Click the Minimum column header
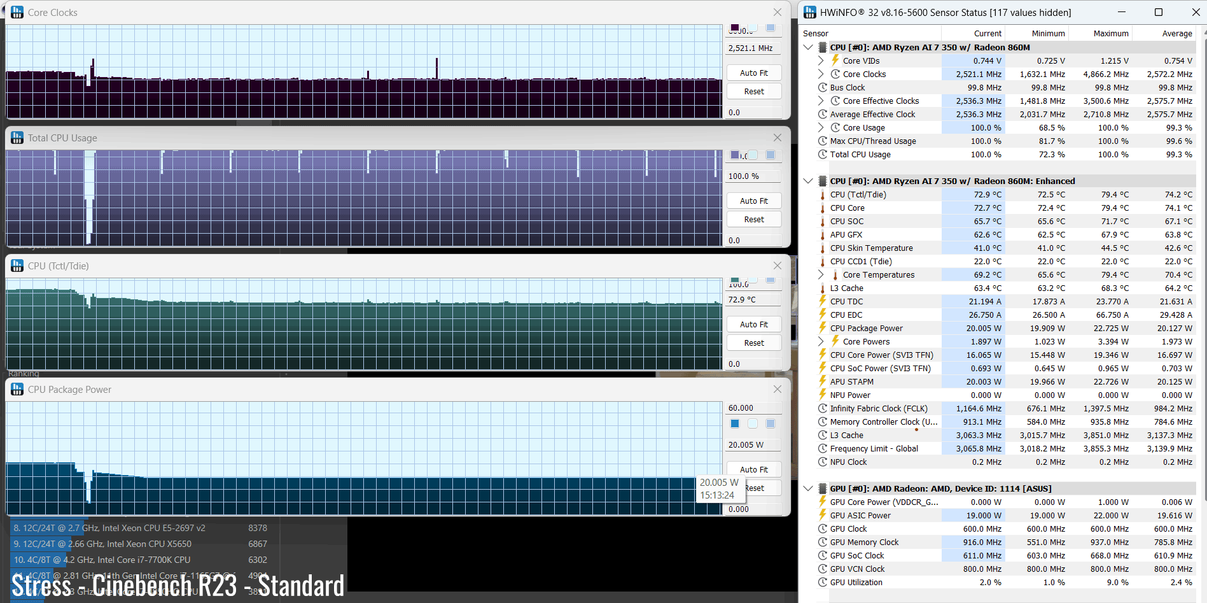Image resolution: width=1207 pixels, height=603 pixels. click(x=1036, y=33)
